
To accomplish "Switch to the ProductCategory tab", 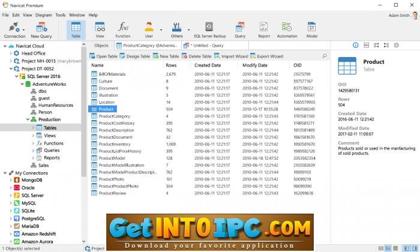I will (148, 46).
